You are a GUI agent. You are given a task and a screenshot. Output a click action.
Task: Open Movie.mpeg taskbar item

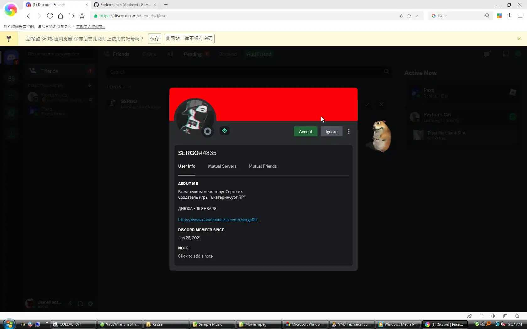click(x=259, y=324)
